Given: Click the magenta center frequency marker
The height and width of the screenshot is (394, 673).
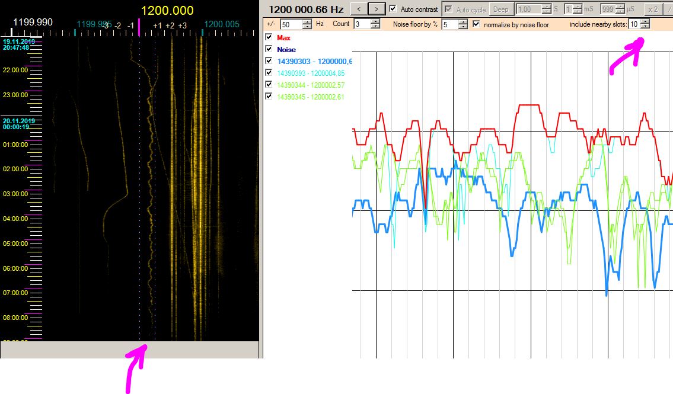Looking at the screenshot, I should point(139,27).
